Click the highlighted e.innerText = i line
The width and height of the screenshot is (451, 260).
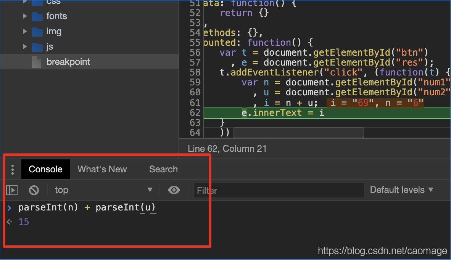(x=327, y=113)
